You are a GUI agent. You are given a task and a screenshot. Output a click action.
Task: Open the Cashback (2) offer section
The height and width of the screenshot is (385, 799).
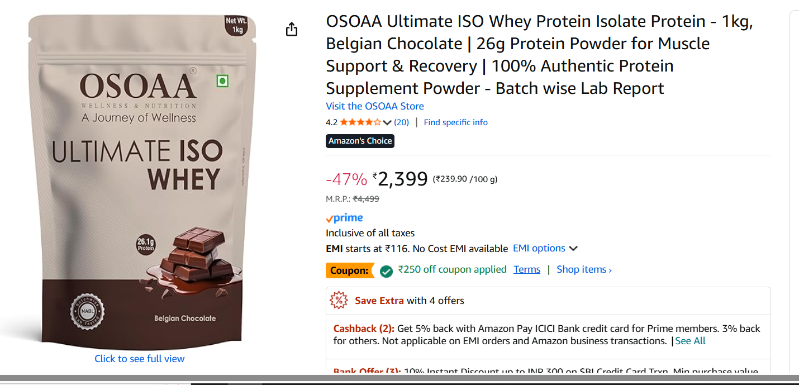pyautogui.click(x=364, y=329)
